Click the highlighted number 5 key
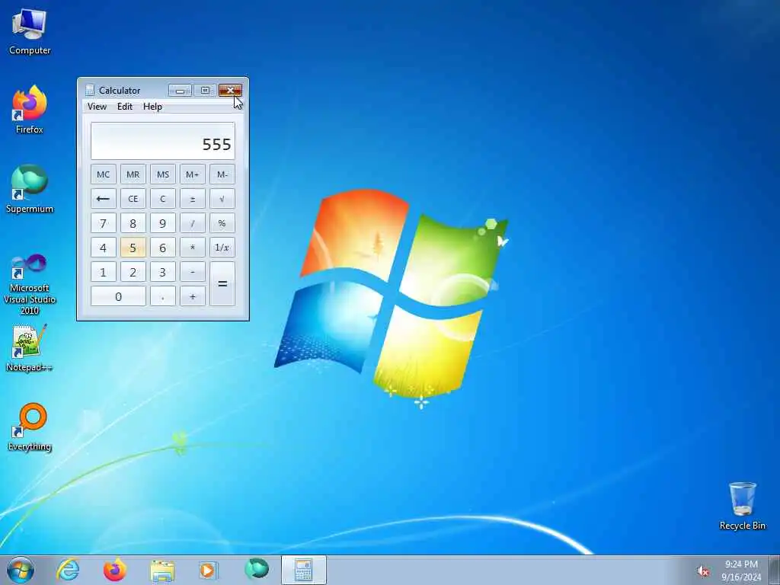Viewport: 780px width, 585px height. 133,248
